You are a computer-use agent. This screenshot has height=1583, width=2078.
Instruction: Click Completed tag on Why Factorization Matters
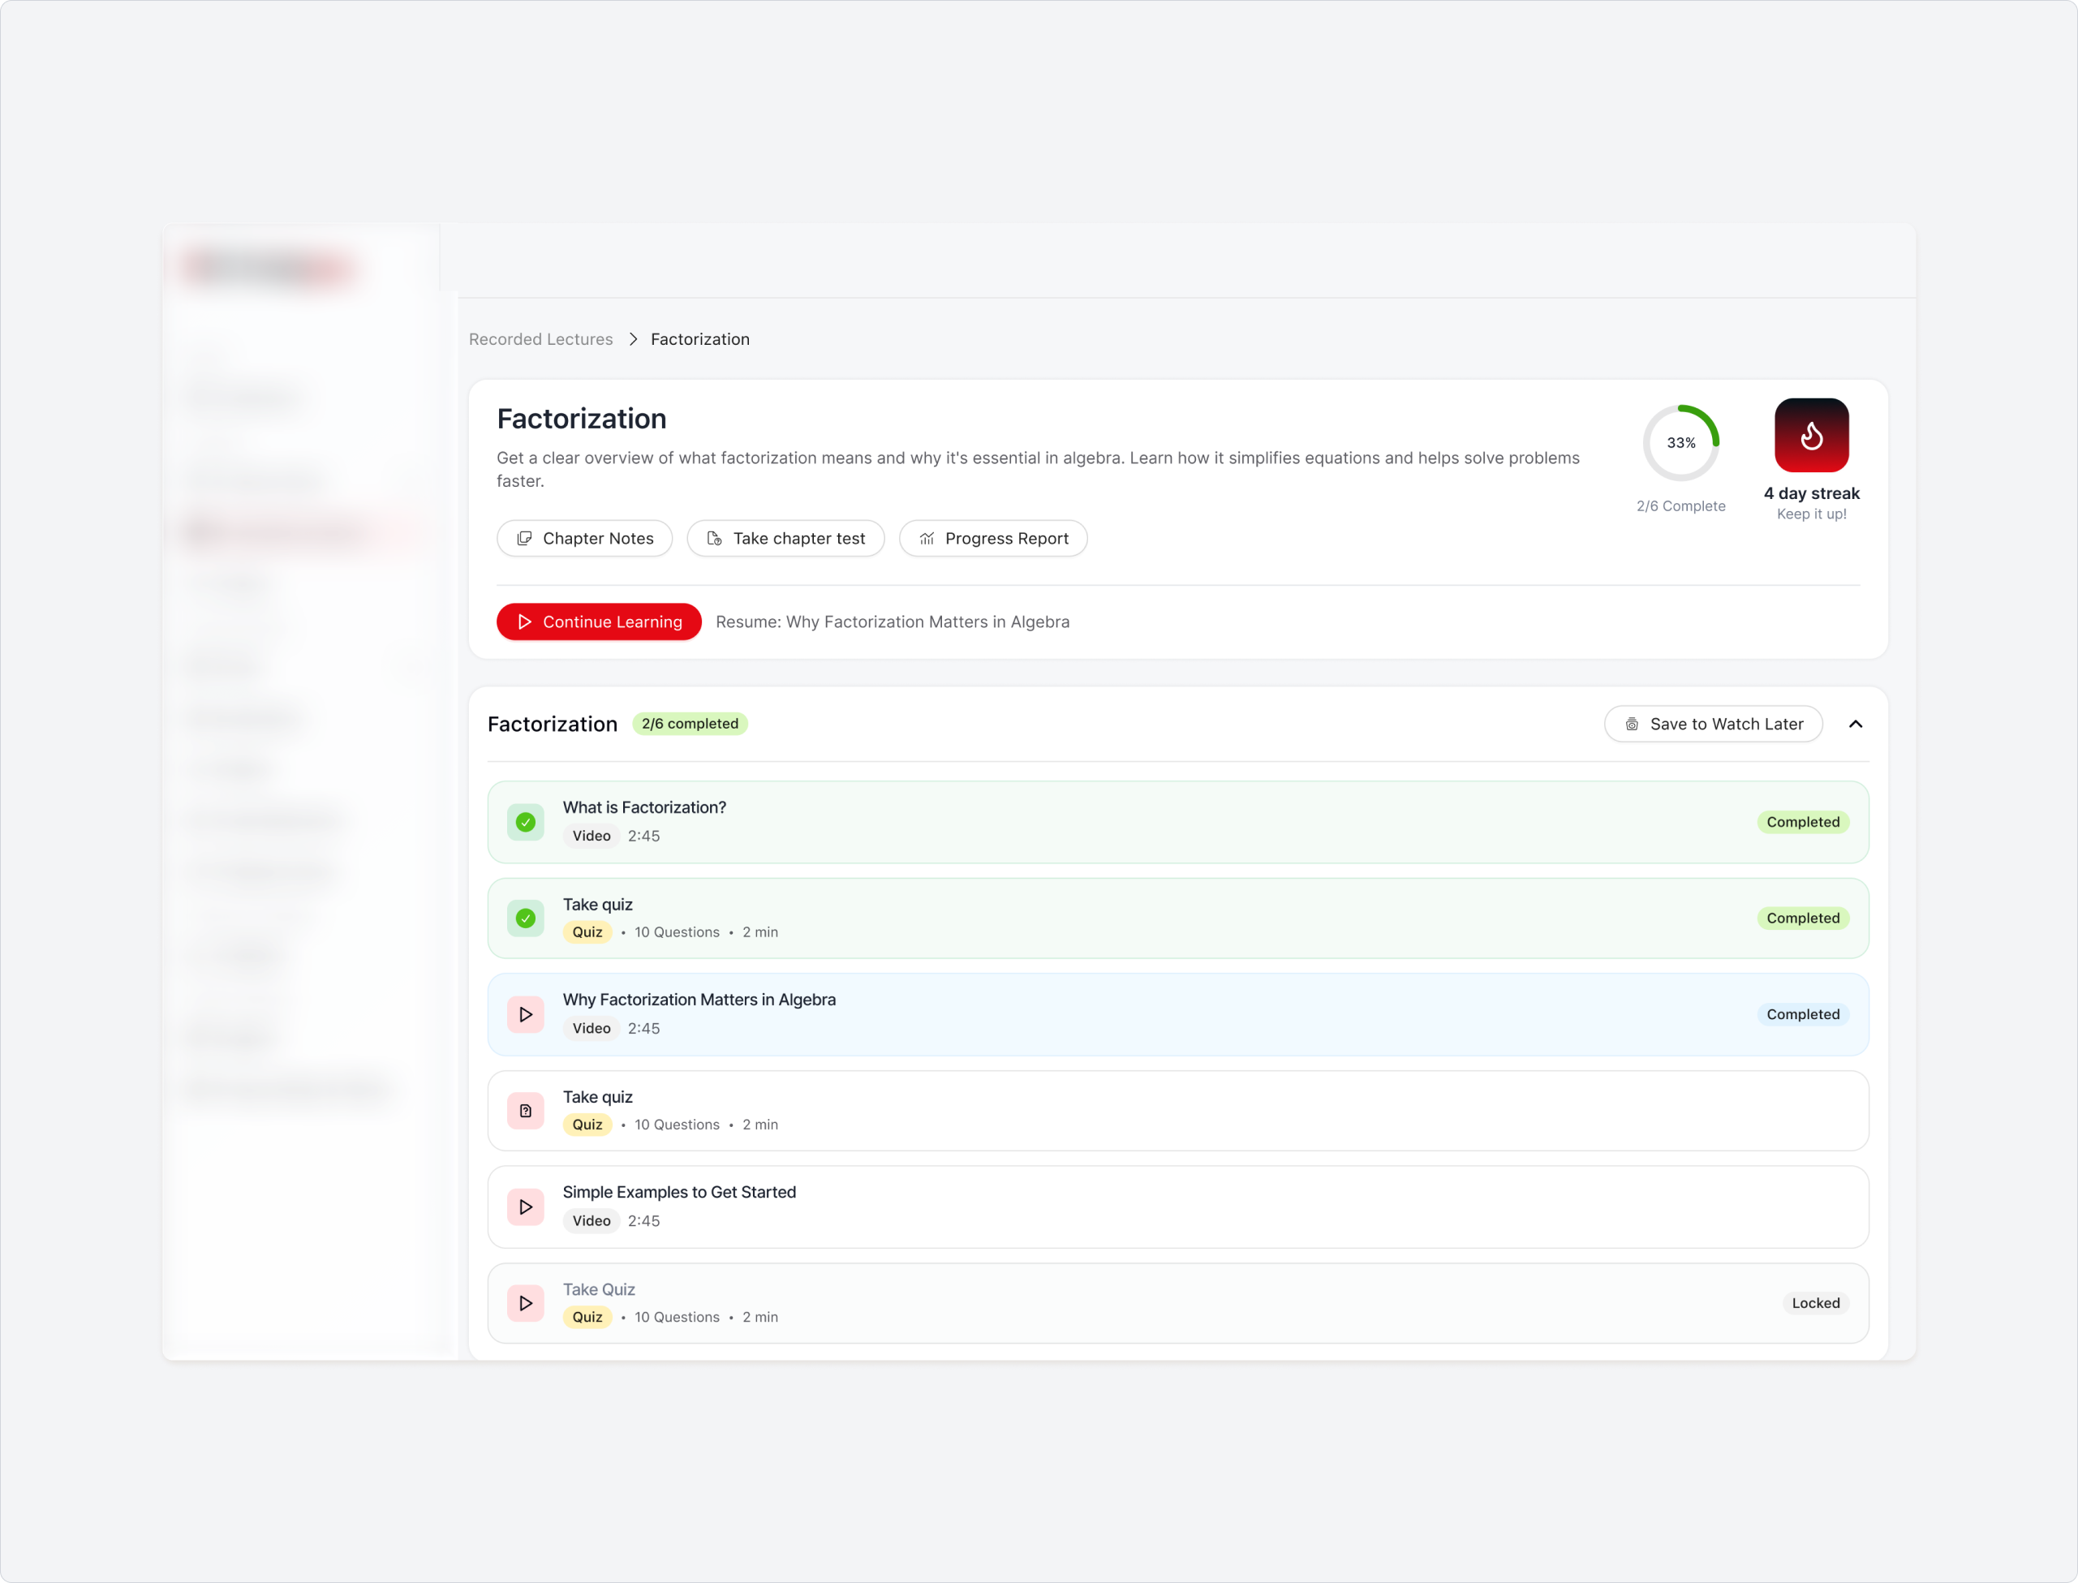[1802, 1014]
